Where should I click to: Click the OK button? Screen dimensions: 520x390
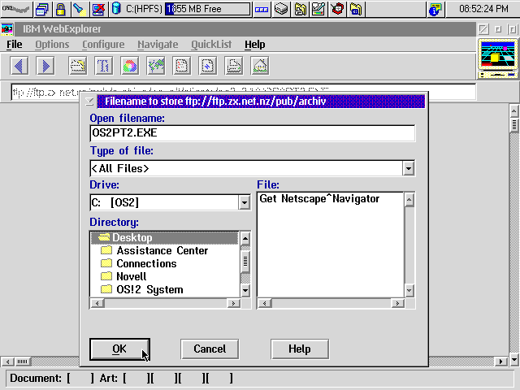click(119, 349)
